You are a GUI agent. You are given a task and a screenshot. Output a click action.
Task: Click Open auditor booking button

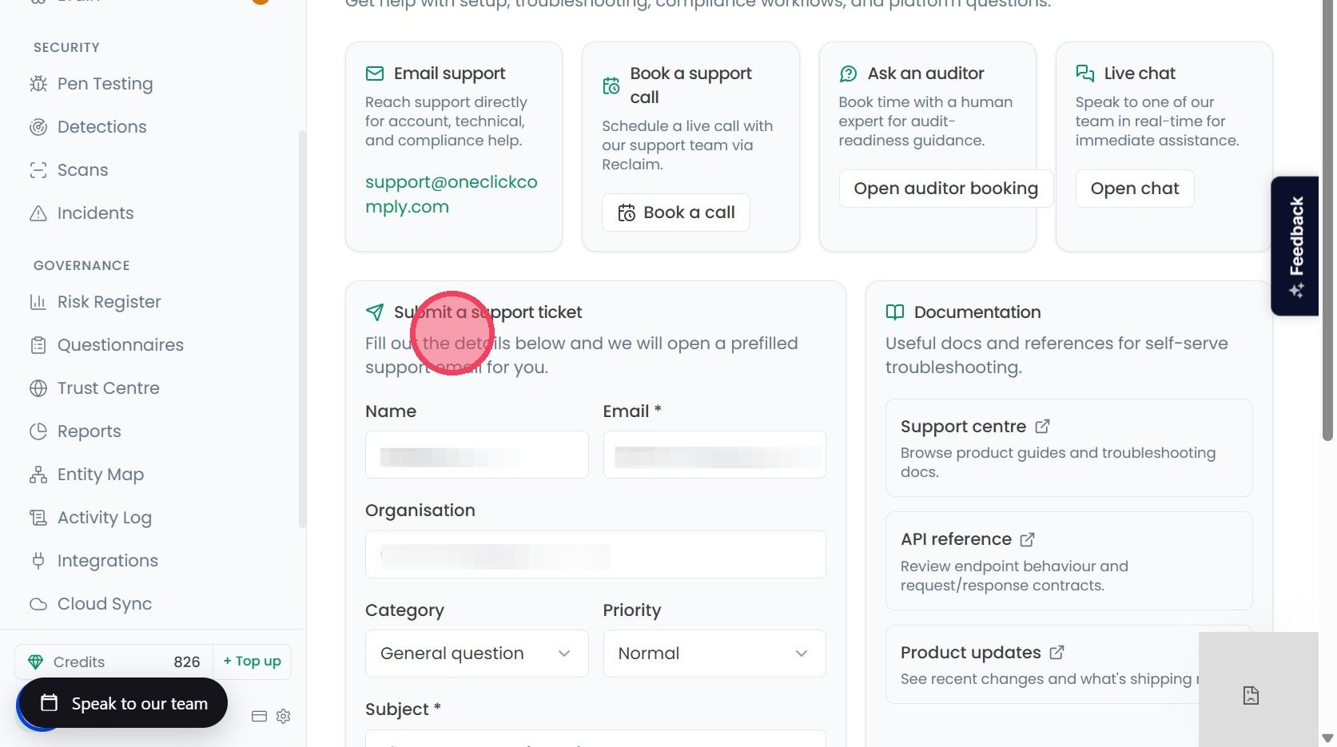click(946, 189)
